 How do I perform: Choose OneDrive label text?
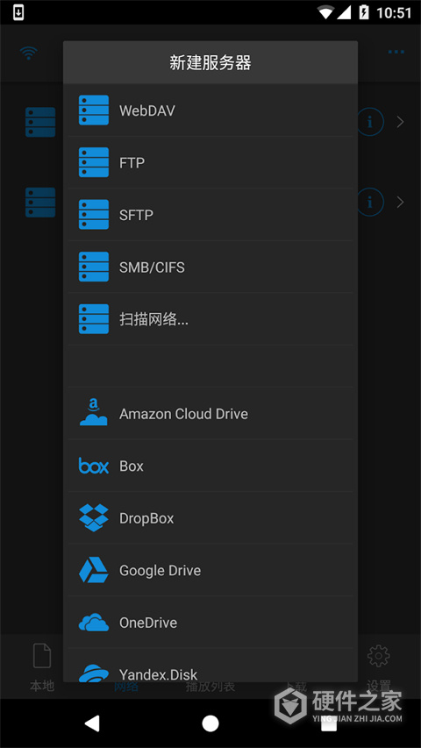click(x=148, y=623)
